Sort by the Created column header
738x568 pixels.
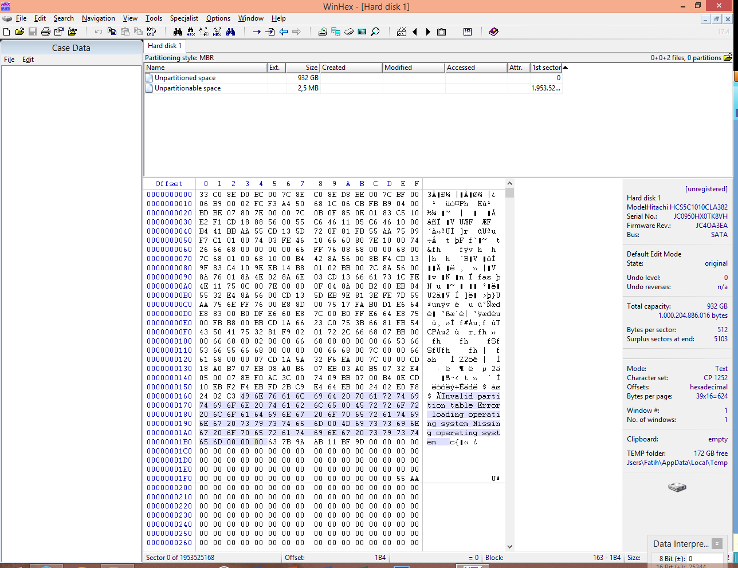(x=351, y=68)
